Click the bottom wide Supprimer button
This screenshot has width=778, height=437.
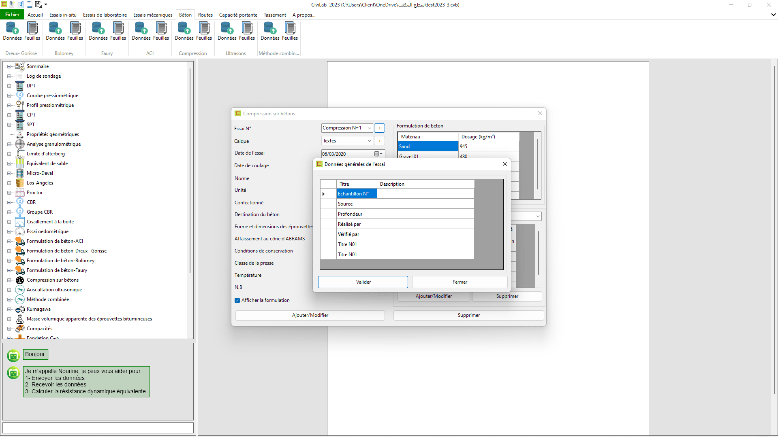[x=468, y=315]
